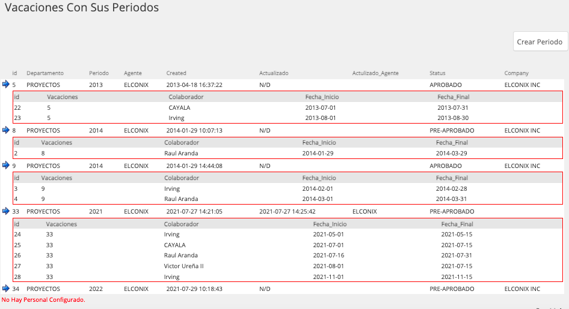Viewport: 569px width, 309px height.
Task: Click PRE-APROBADO status in the period 33 row
Action: click(x=452, y=211)
